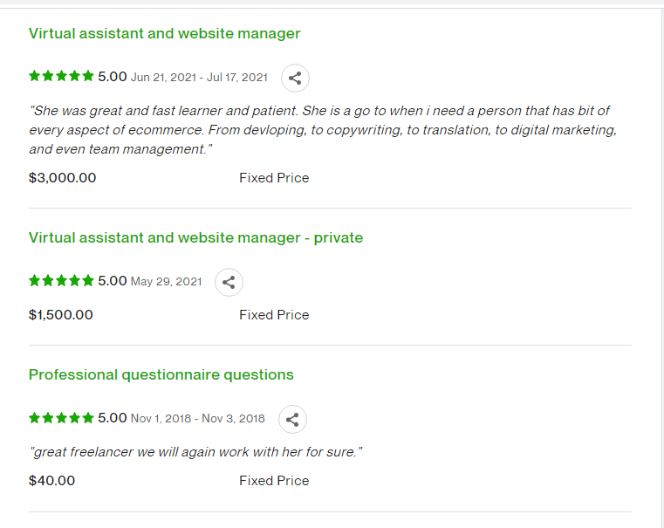Click 'Fixed Price' beside $3,000.00
This screenshot has height=528, width=664.
point(274,178)
